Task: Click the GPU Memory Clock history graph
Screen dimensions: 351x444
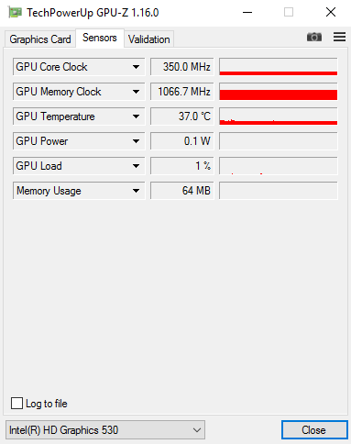Action: (x=279, y=92)
